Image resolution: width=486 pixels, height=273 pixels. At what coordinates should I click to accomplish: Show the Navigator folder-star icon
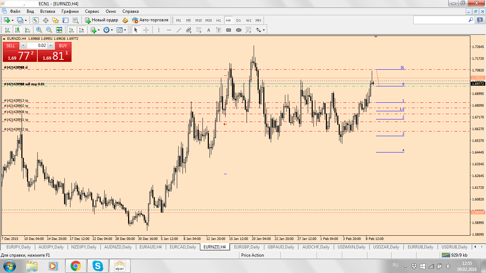coord(56,20)
